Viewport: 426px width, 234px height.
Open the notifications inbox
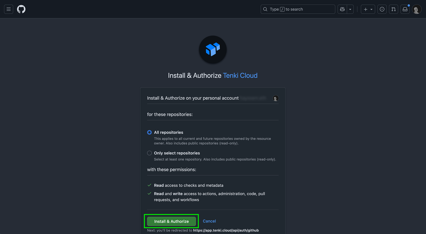coord(405,9)
